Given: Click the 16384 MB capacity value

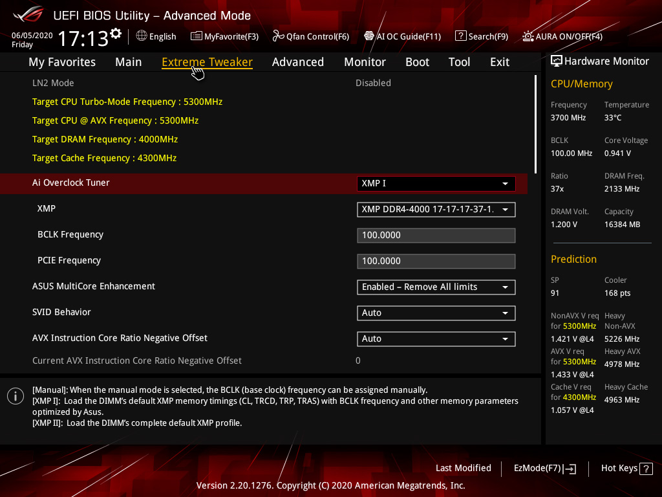Looking at the screenshot, I should pos(622,225).
